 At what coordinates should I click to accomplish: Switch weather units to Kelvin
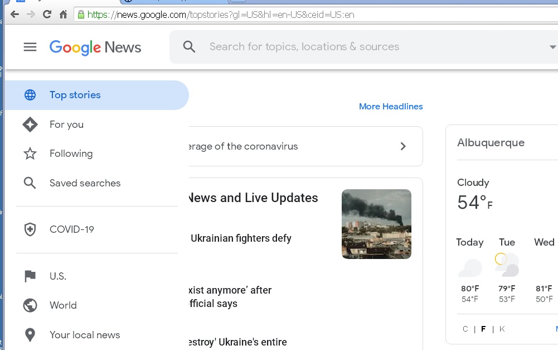pos(502,329)
